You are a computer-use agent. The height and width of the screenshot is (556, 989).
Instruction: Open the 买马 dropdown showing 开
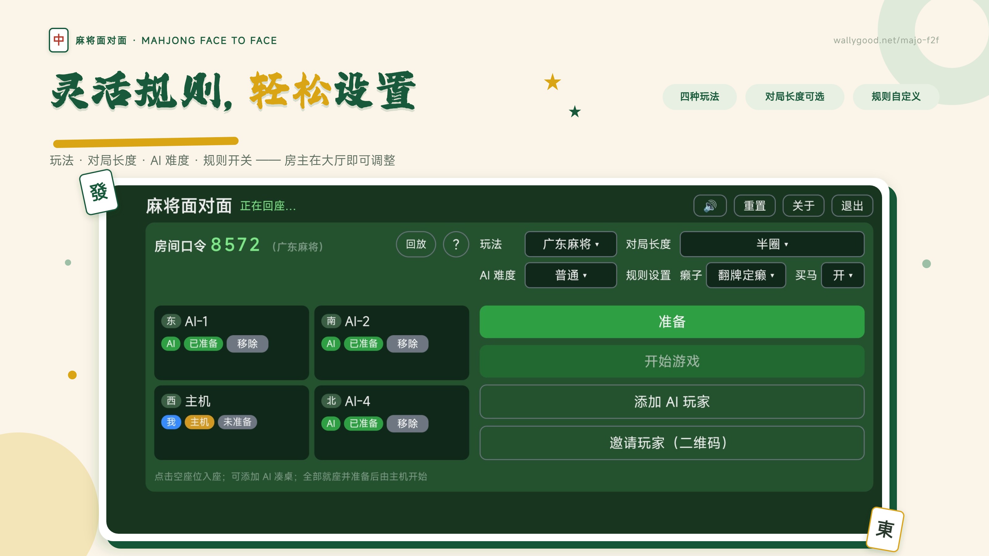coord(843,275)
